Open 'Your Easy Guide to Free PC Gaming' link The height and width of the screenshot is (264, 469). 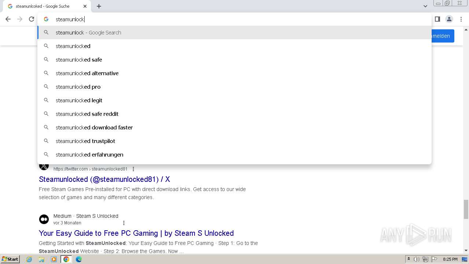coord(136,233)
